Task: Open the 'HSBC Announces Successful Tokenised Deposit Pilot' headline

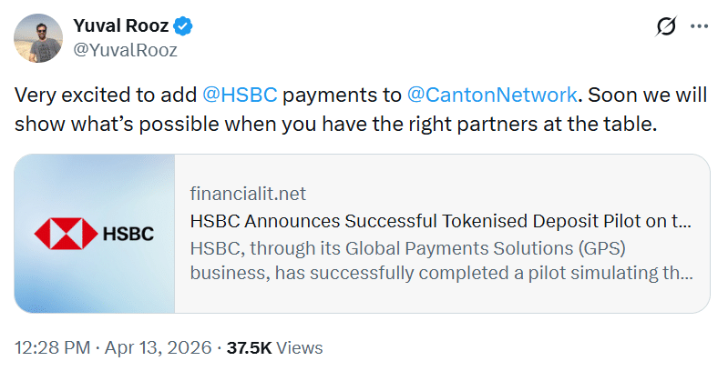Action: tap(440, 220)
